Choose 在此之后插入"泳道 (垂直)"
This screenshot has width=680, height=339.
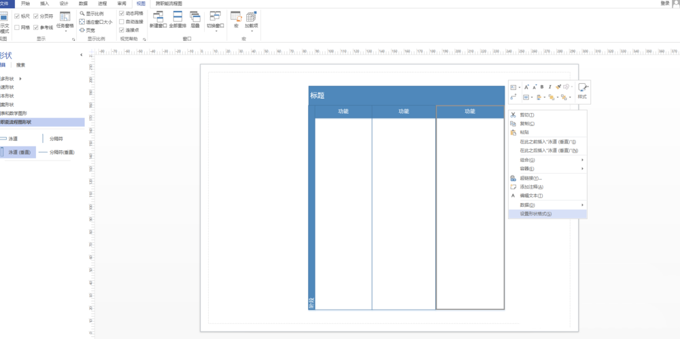click(x=547, y=150)
